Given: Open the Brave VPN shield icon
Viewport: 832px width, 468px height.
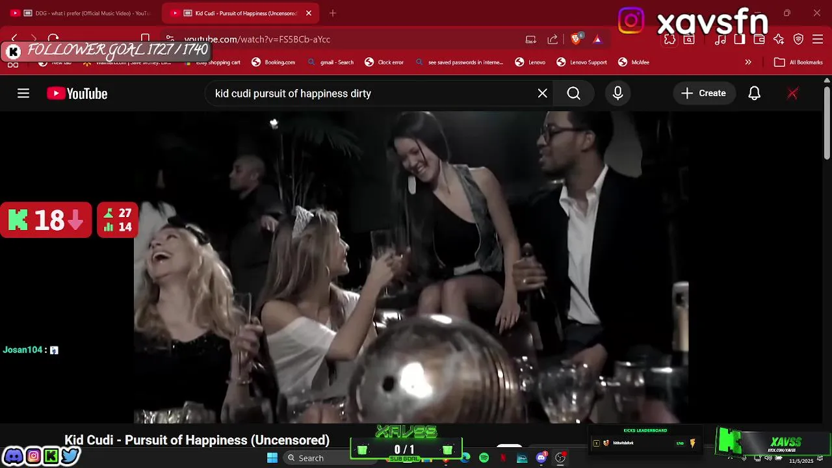Looking at the screenshot, I should pyautogui.click(x=799, y=40).
